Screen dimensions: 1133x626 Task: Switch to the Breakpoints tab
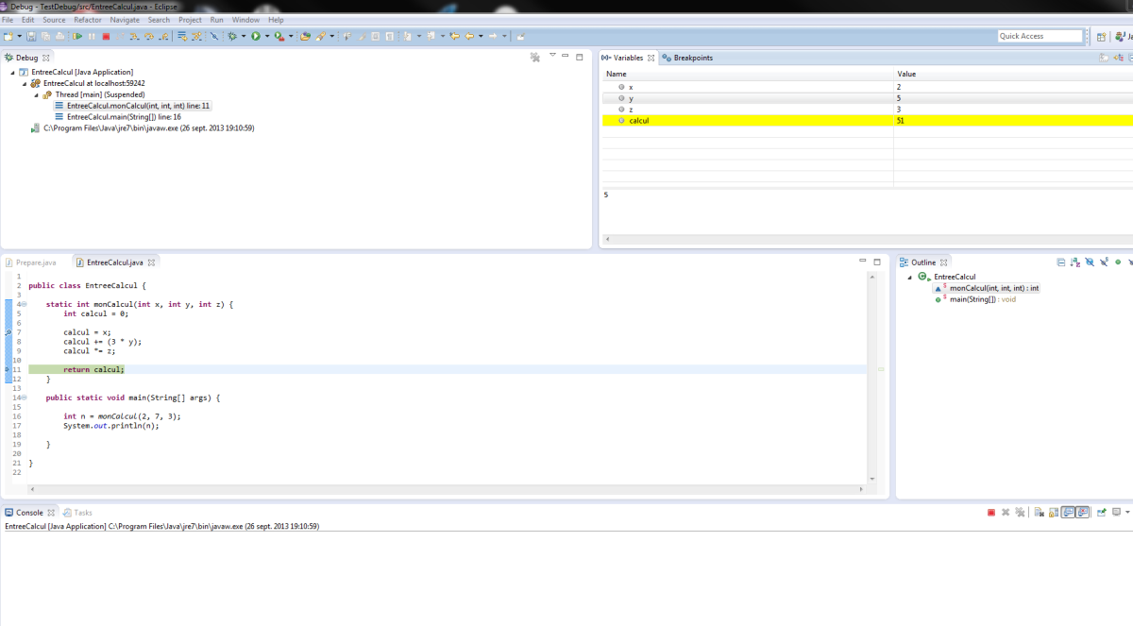pos(692,58)
